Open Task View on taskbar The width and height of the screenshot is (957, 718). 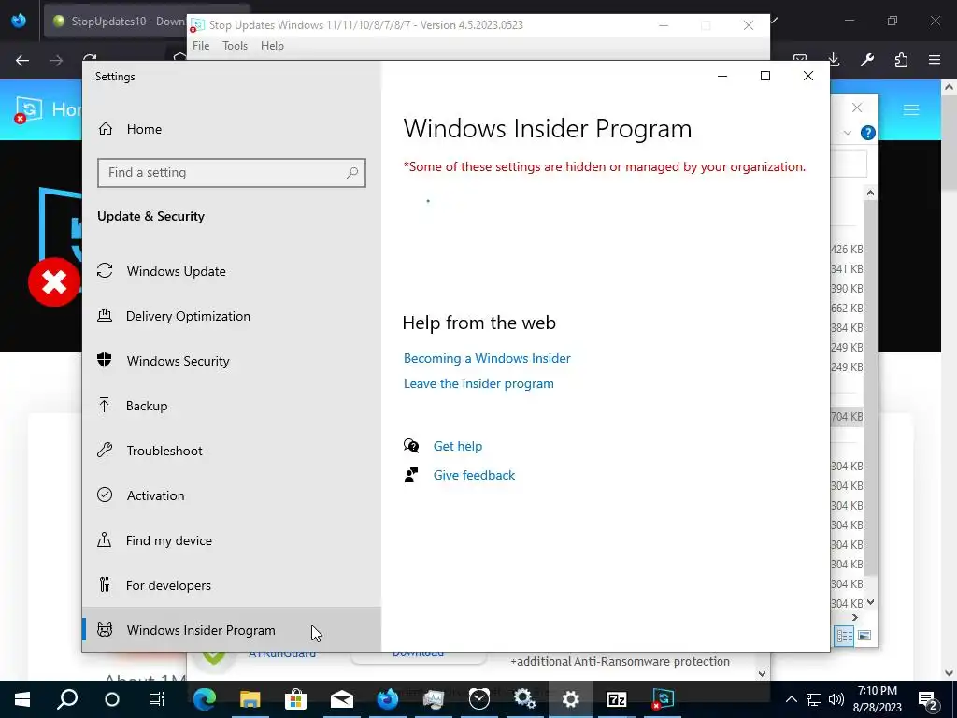pos(157,699)
